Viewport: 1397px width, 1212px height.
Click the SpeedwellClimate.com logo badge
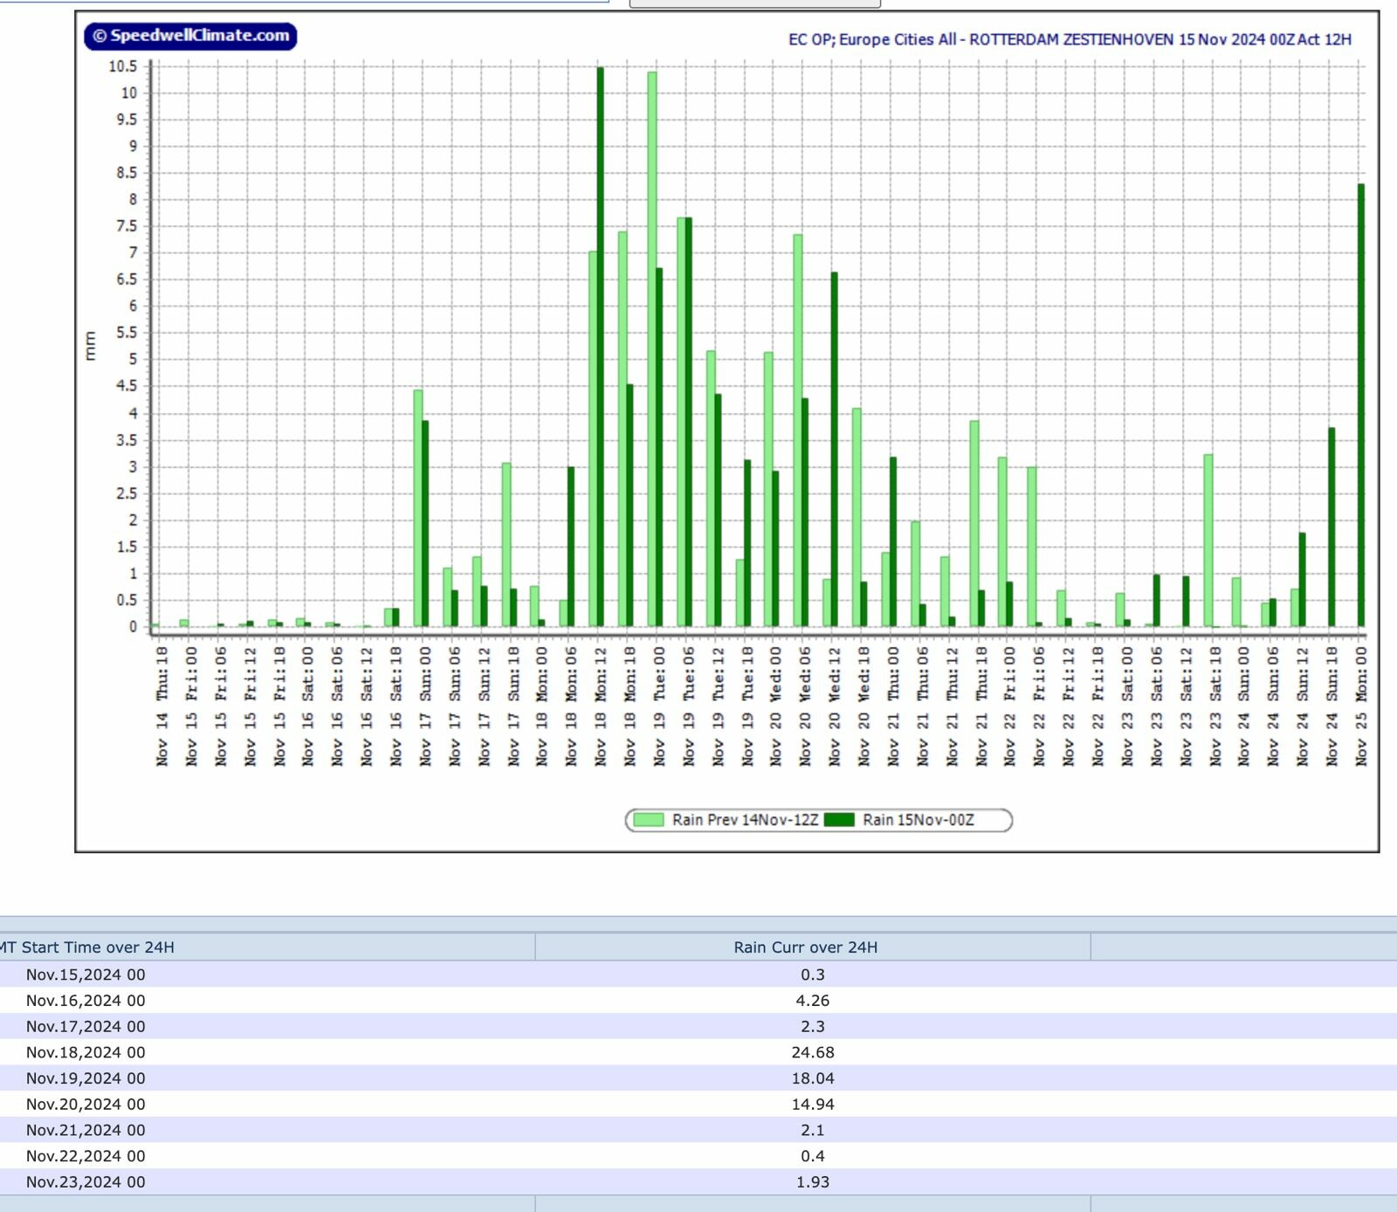click(x=190, y=36)
